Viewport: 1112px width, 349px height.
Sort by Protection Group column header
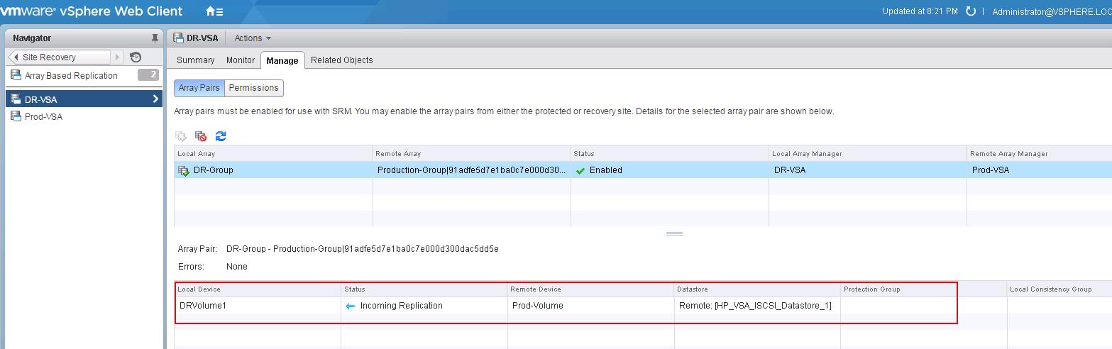click(923, 289)
